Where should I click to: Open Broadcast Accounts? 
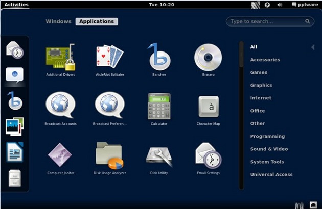pos(60,109)
